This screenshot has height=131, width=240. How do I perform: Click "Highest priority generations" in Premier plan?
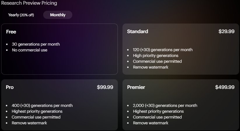pos(158,111)
